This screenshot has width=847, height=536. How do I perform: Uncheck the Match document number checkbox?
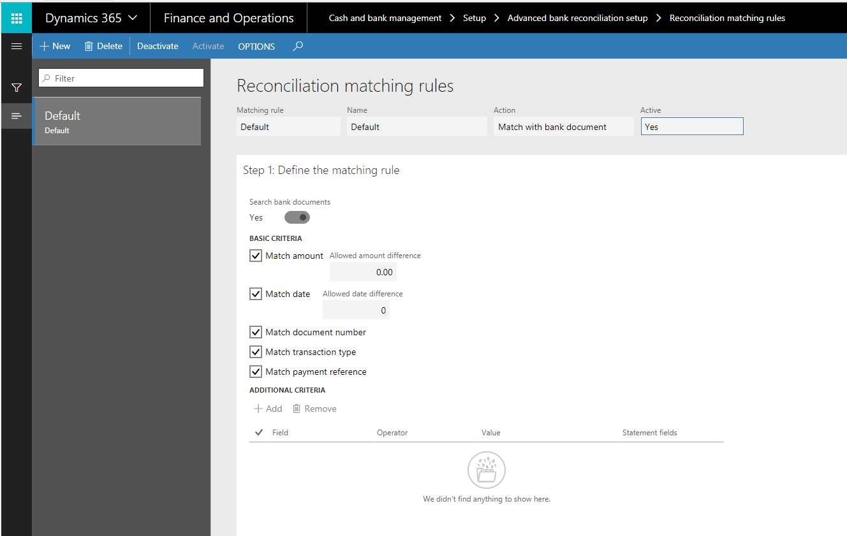(256, 332)
